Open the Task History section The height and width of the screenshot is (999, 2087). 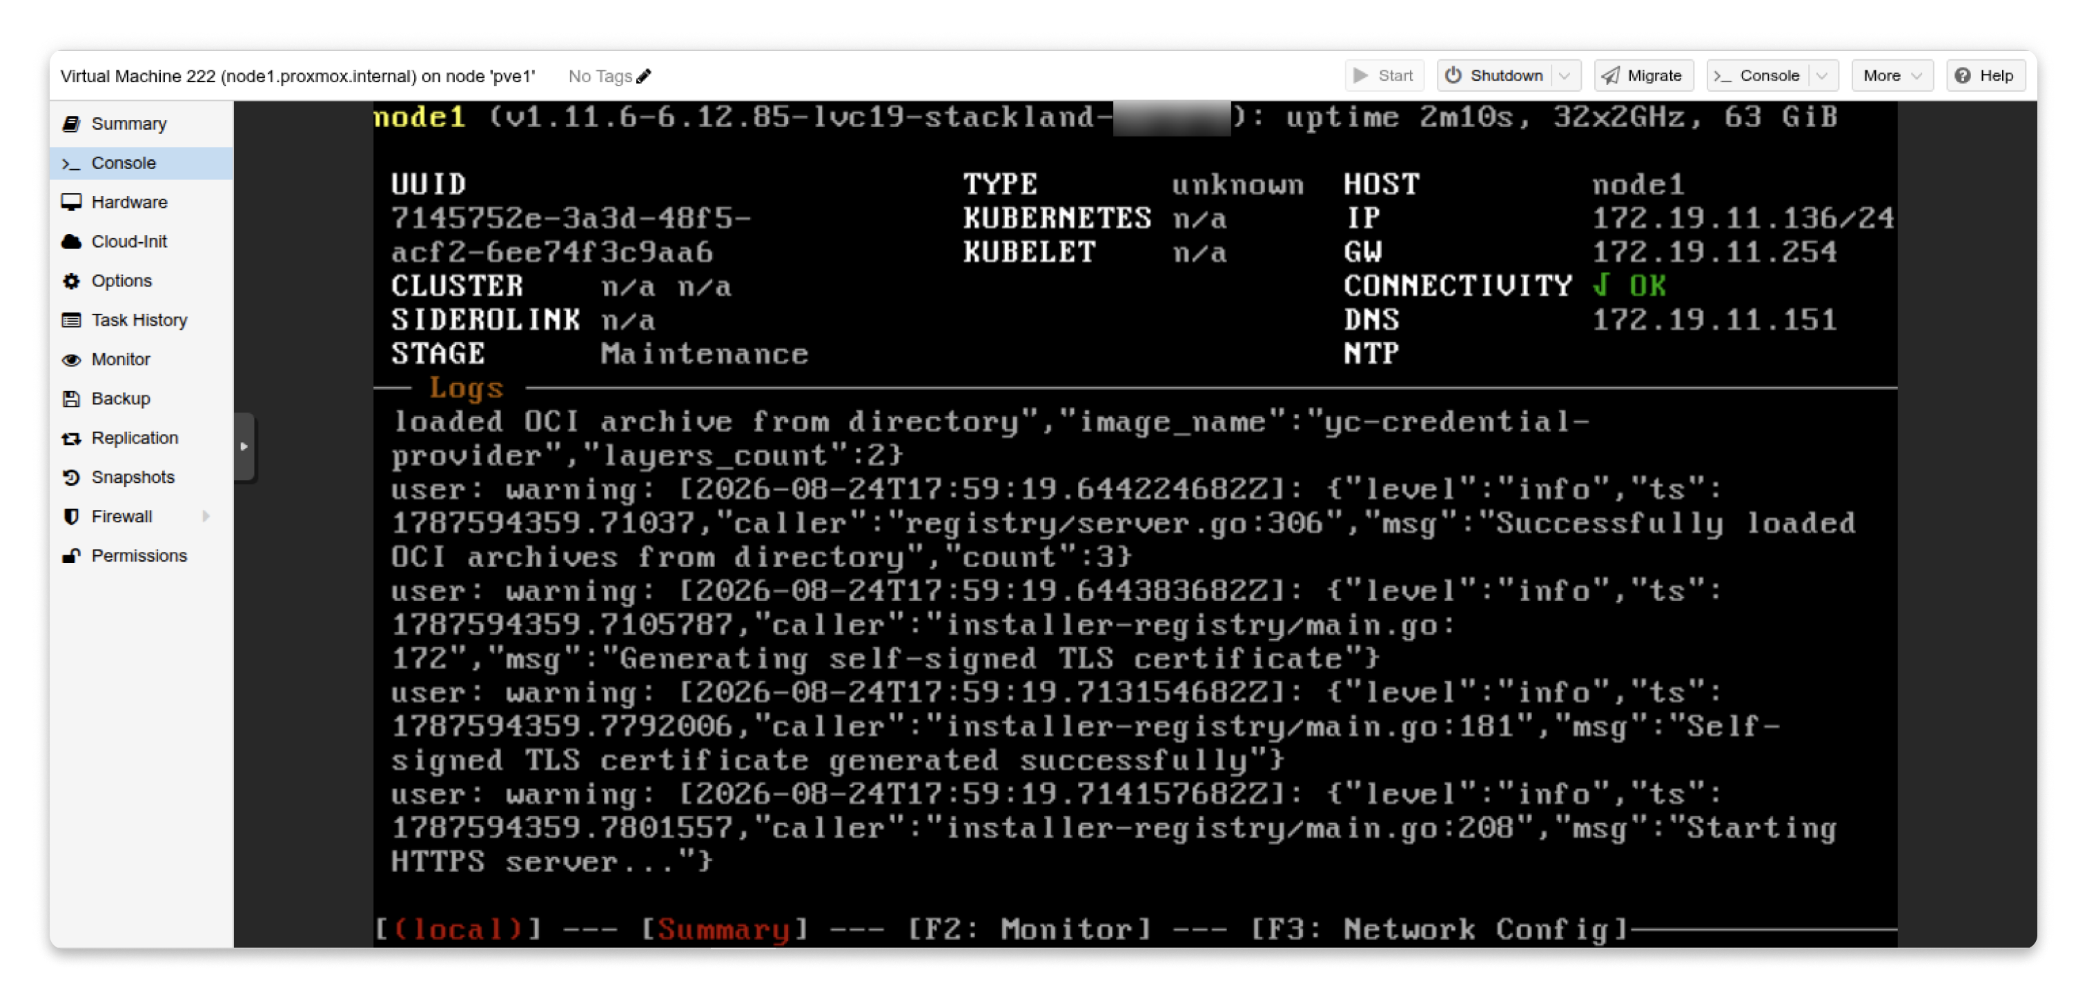[141, 320]
